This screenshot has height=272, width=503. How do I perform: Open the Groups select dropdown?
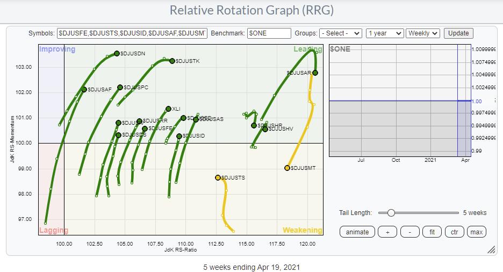click(x=341, y=33)
